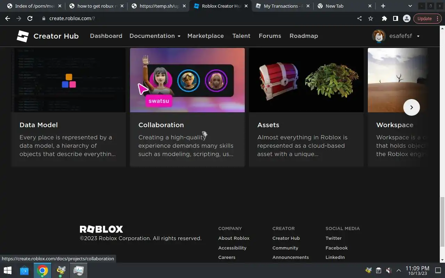
Task: Open the browser extensions puzzle icon
Action: (x=384, y=18)
